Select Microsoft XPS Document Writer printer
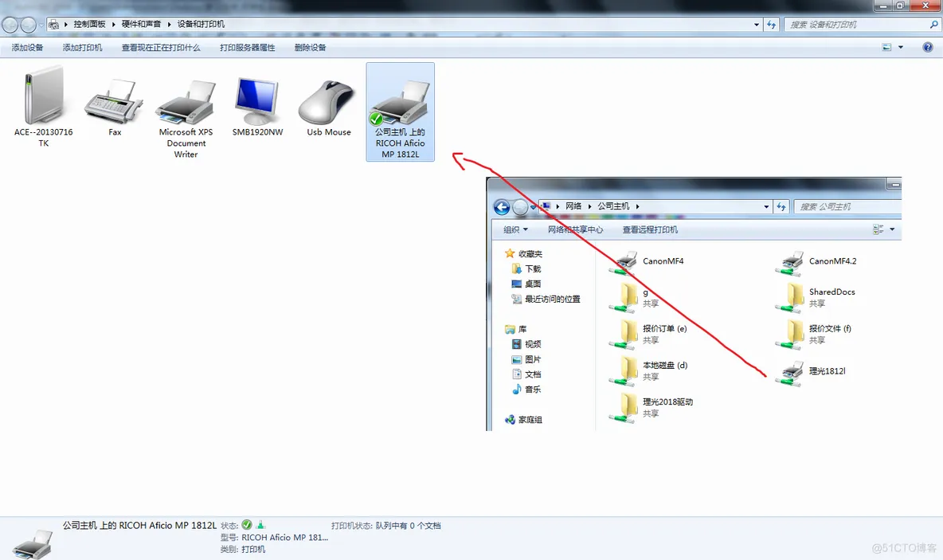 coord(186,119)
